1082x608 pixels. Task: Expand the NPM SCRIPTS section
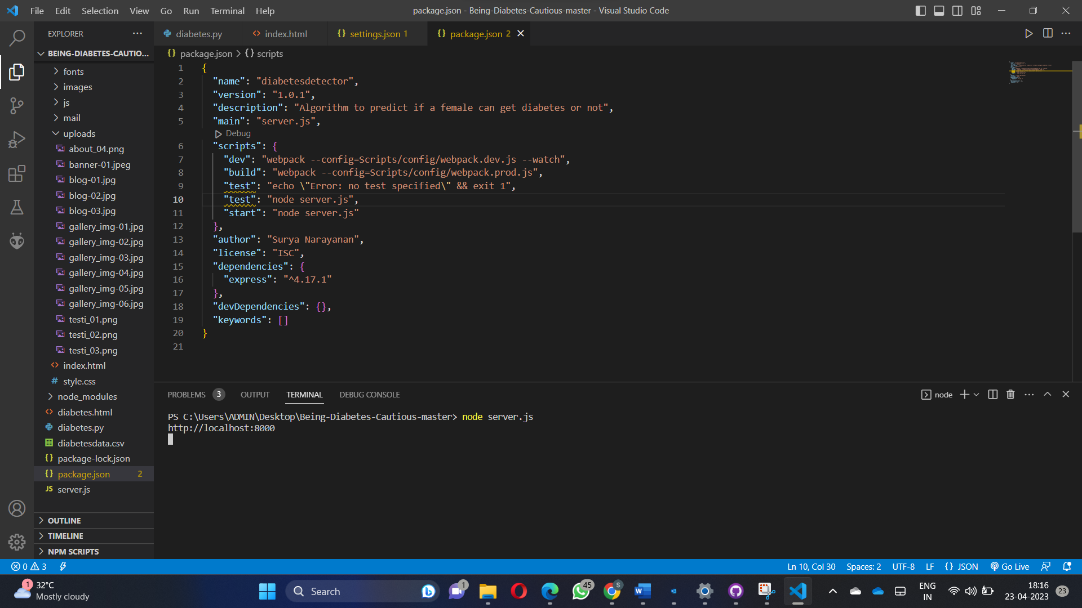73,552
